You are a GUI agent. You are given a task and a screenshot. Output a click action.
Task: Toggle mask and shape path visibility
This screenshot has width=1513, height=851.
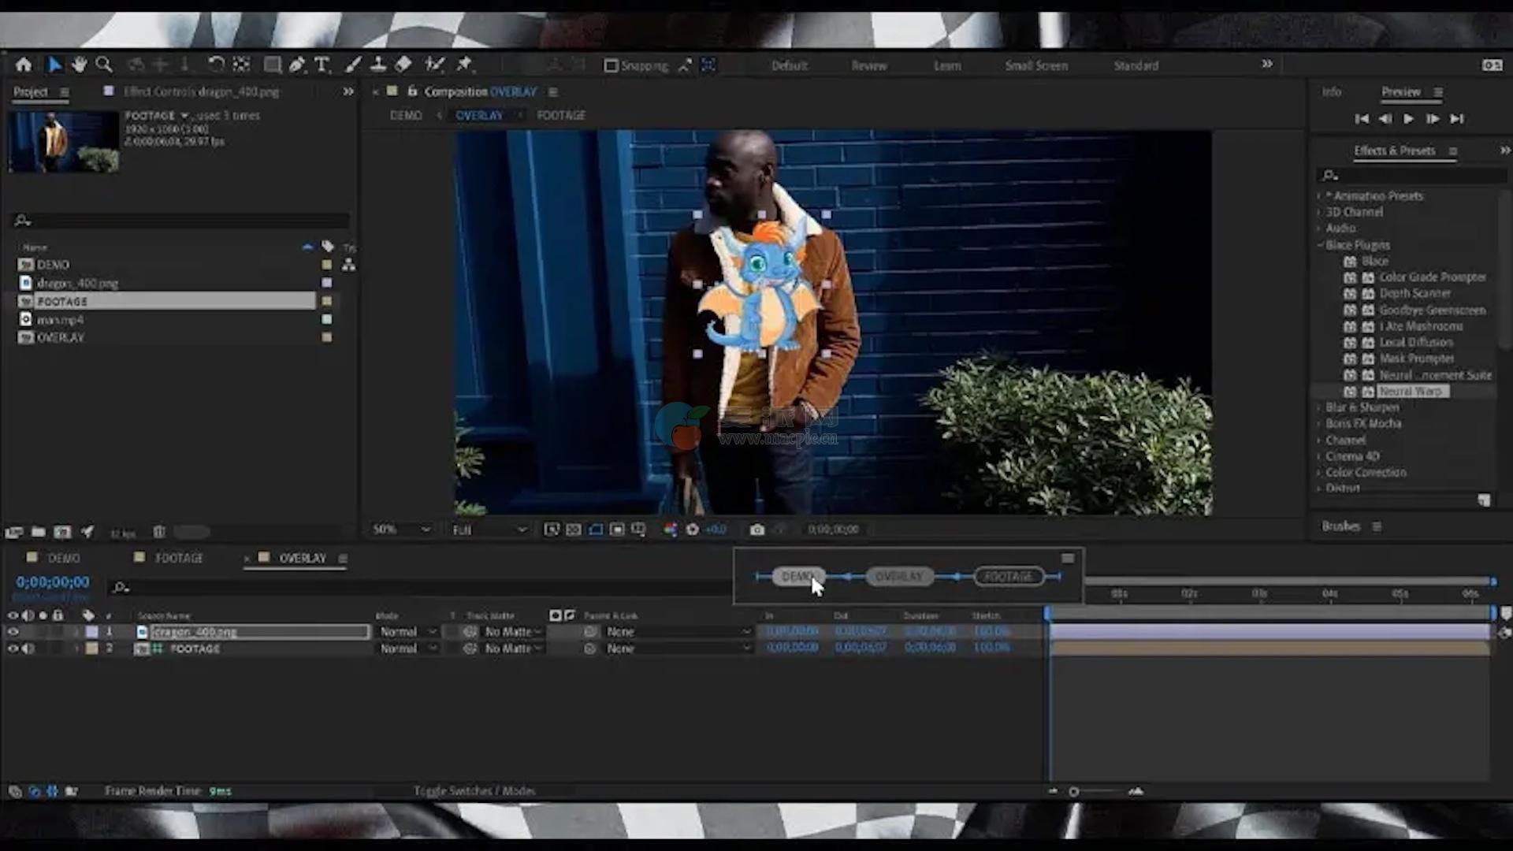click(596, 530)
